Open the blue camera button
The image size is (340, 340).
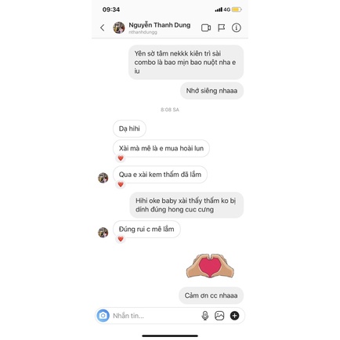tap(103, 316)
